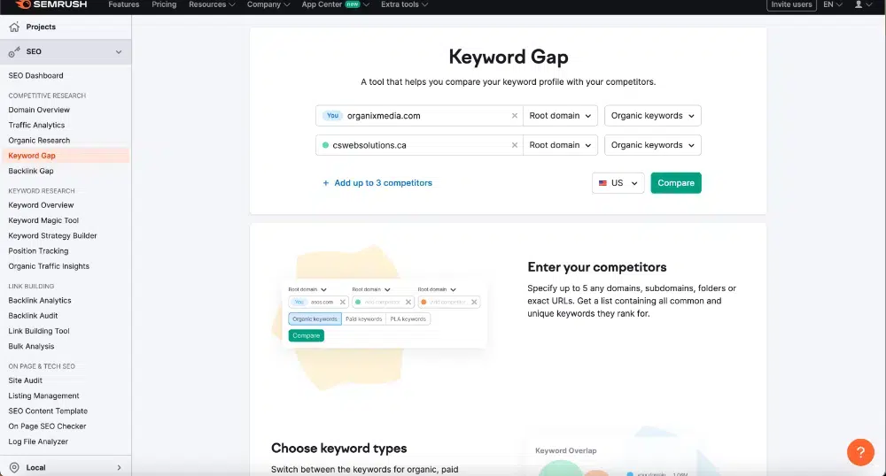This screenshot has height=476, width=886.
Task: Open the Extra tools menu
Action: (x=405, y=4)
